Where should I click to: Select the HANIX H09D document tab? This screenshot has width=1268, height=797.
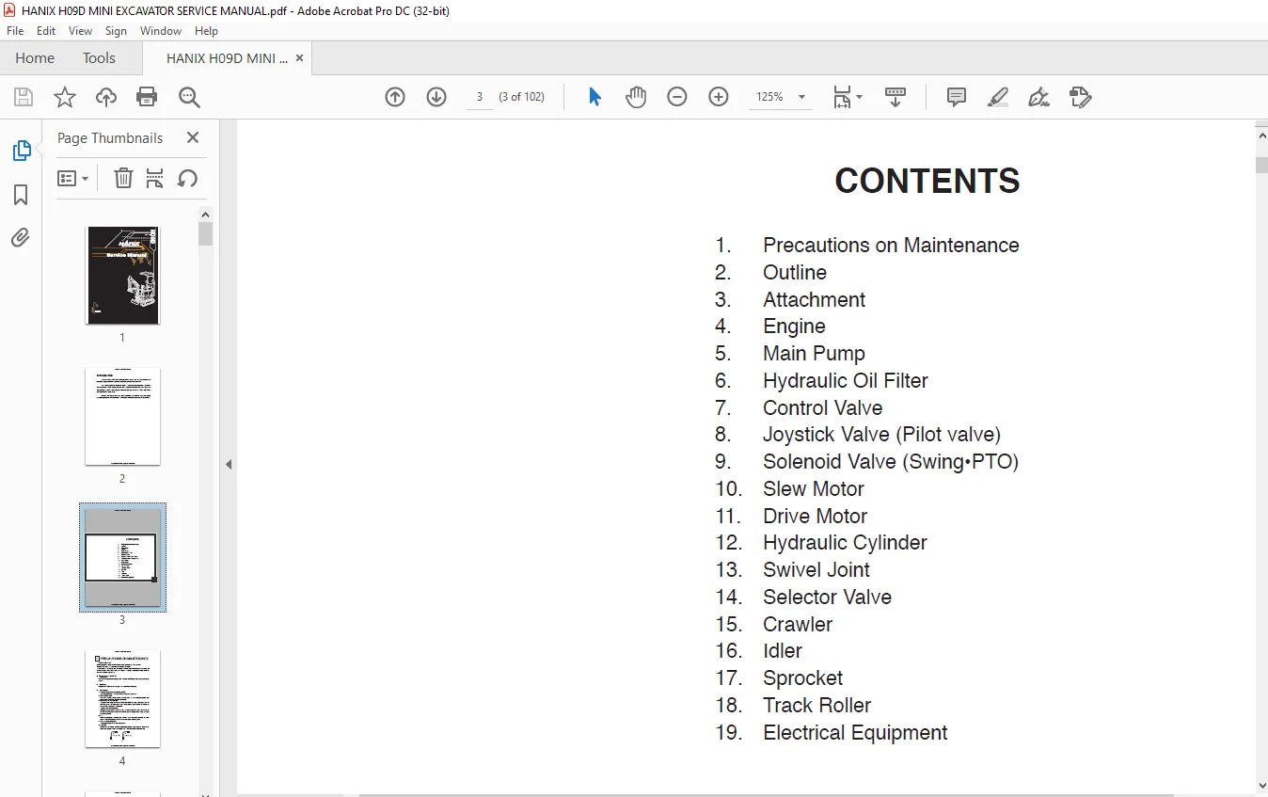tap(228, 58)
